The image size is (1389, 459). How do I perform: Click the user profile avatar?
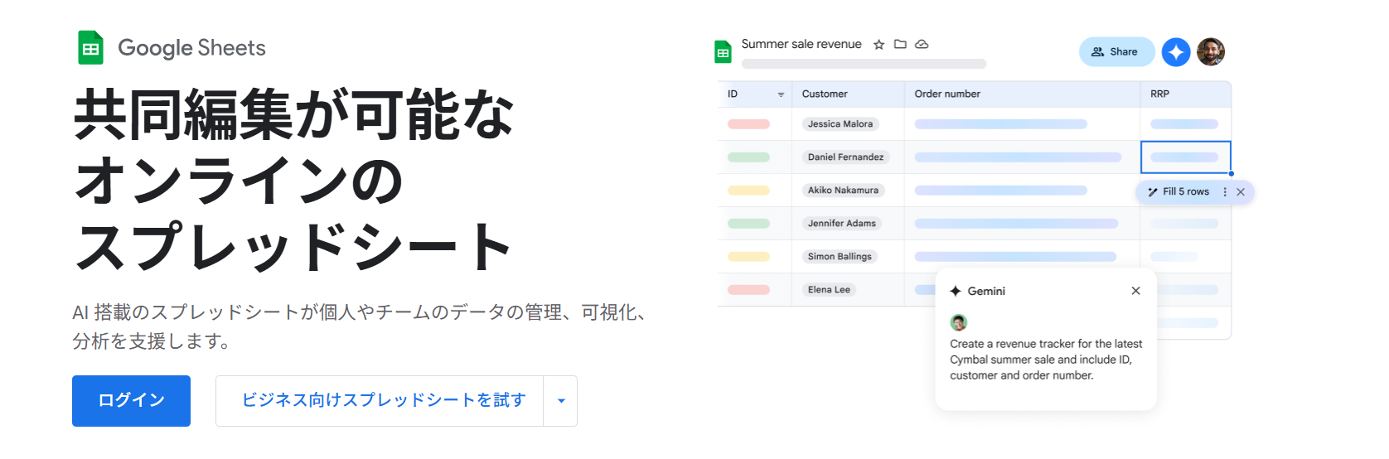coord(1211,51)
